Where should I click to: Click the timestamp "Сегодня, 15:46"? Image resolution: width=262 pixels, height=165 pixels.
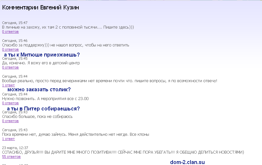click(x=15, y=41)
